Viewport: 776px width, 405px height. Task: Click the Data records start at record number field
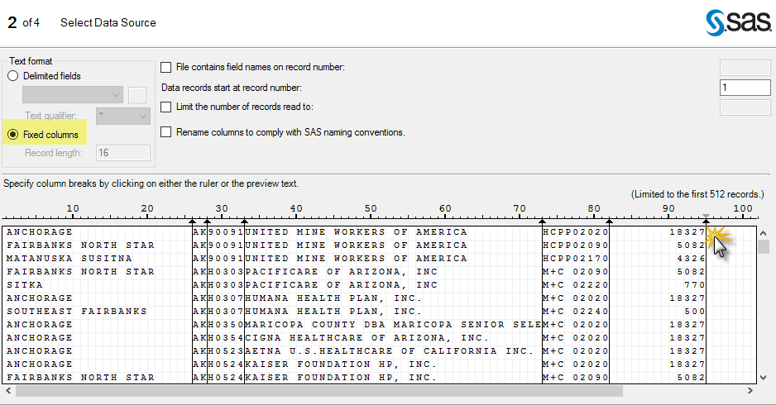745,88
